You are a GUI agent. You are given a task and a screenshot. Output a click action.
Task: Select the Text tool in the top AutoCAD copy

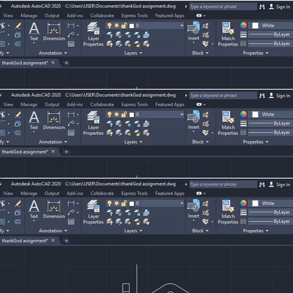(34, 32)
